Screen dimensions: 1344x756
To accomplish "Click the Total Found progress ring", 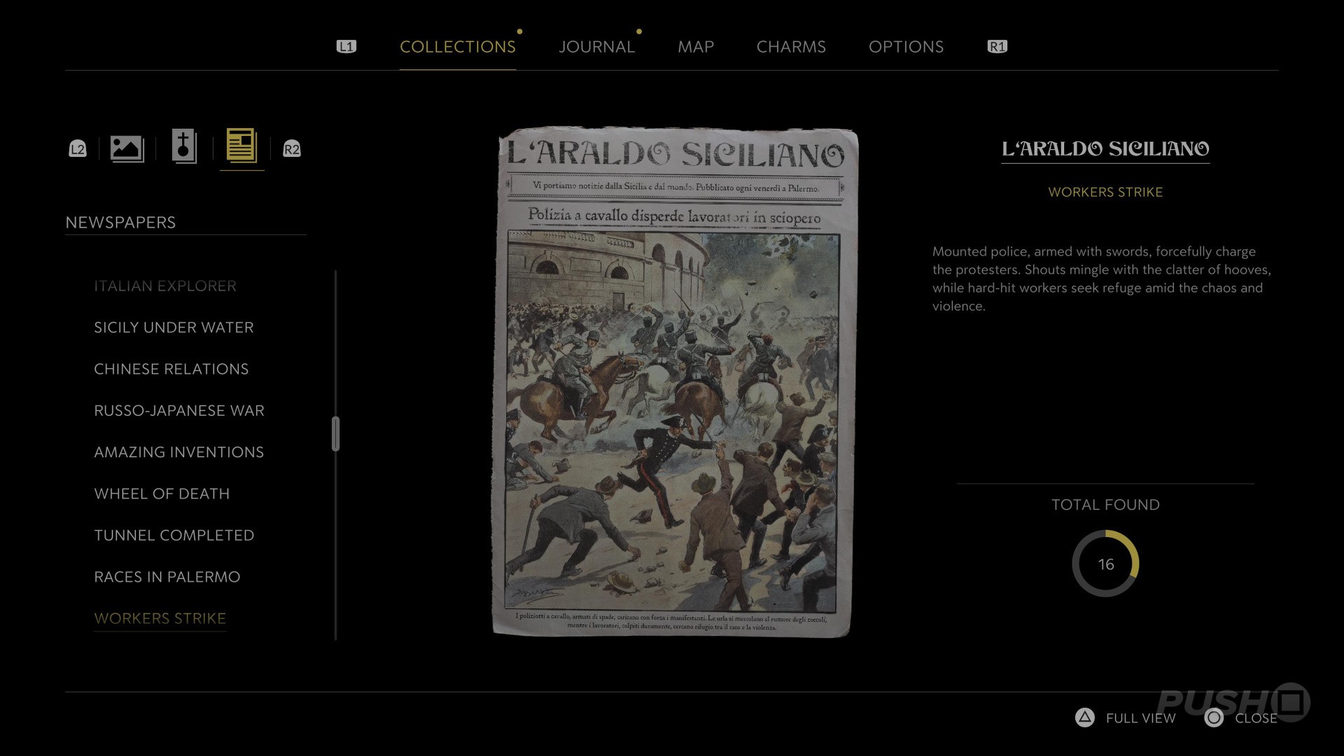I will [1105, 563].
